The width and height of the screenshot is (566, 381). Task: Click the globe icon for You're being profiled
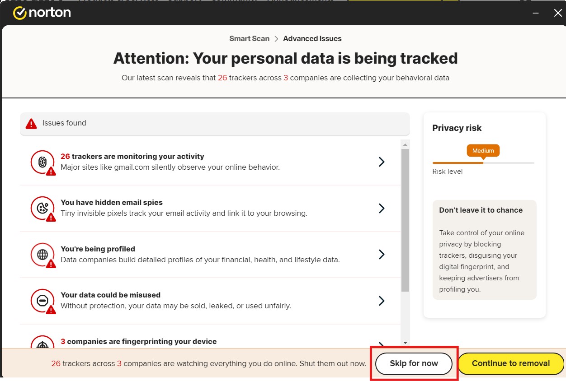pyautogui.click(x=42, y=255)
